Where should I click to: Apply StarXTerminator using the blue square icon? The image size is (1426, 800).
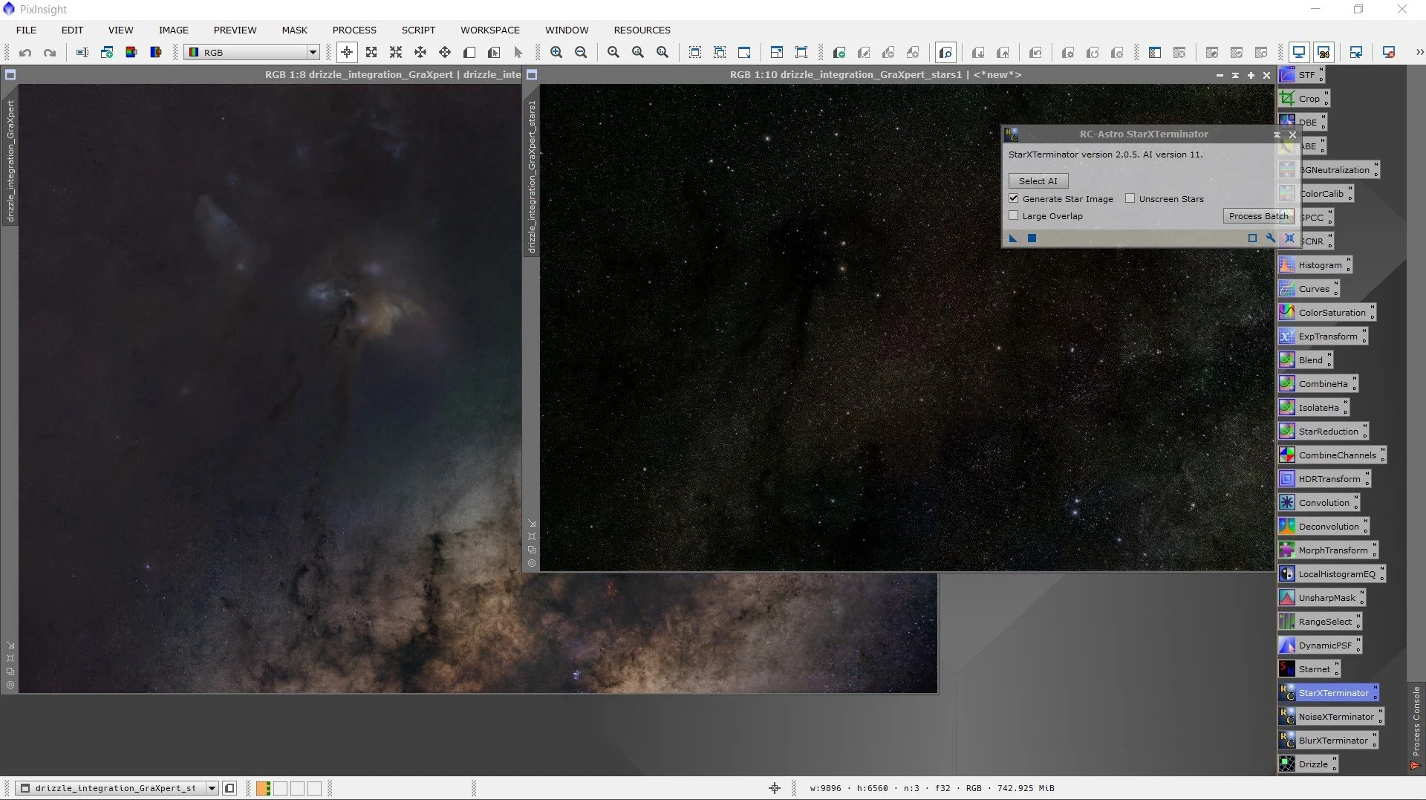click(1032, 238)
